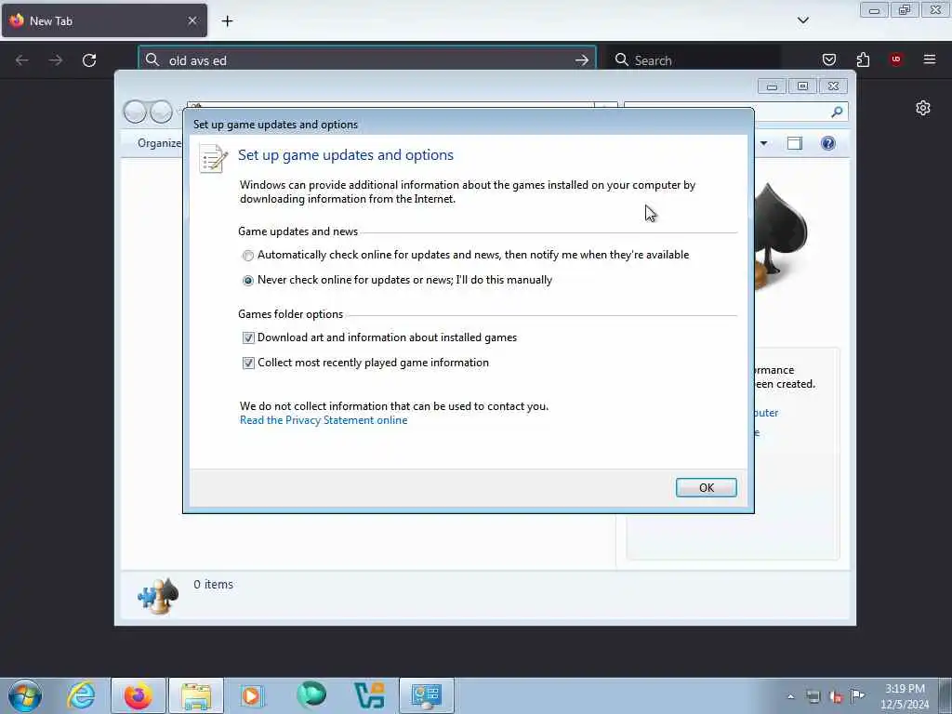Click the uBlock Origin icon in Firefox
Image resolution: width=952 pixels, height=714 pixels.
tap(896, 59)
